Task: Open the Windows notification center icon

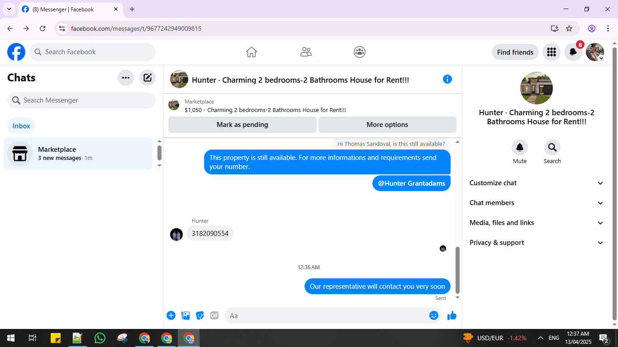Action: 604,338
